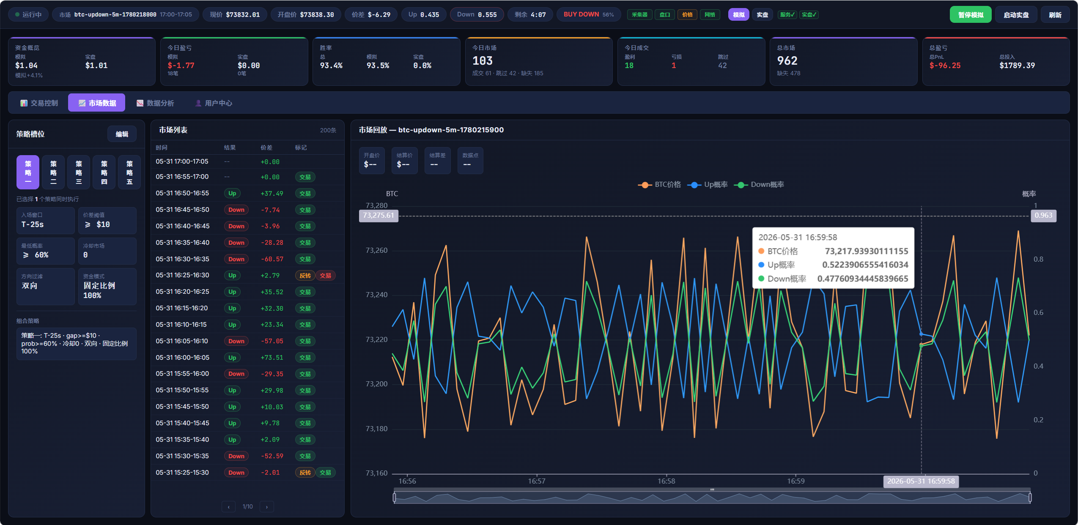Select strategy slot 策略一
The width and height of the screenshot is (1078, 525).
pos(28,172)
